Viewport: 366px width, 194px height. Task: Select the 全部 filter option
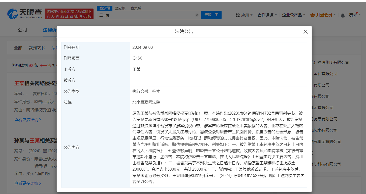18,47
